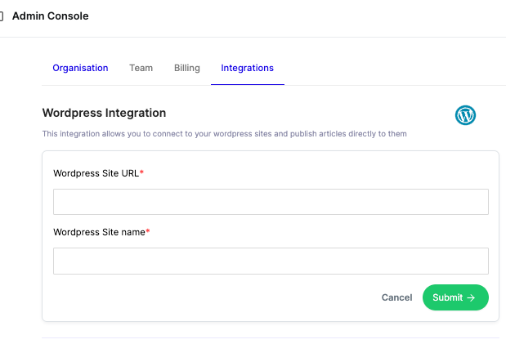The width and height of the screenshot is (506, 344).
Task: Cancel the Wordpress integration form
Action: [396, 298]
